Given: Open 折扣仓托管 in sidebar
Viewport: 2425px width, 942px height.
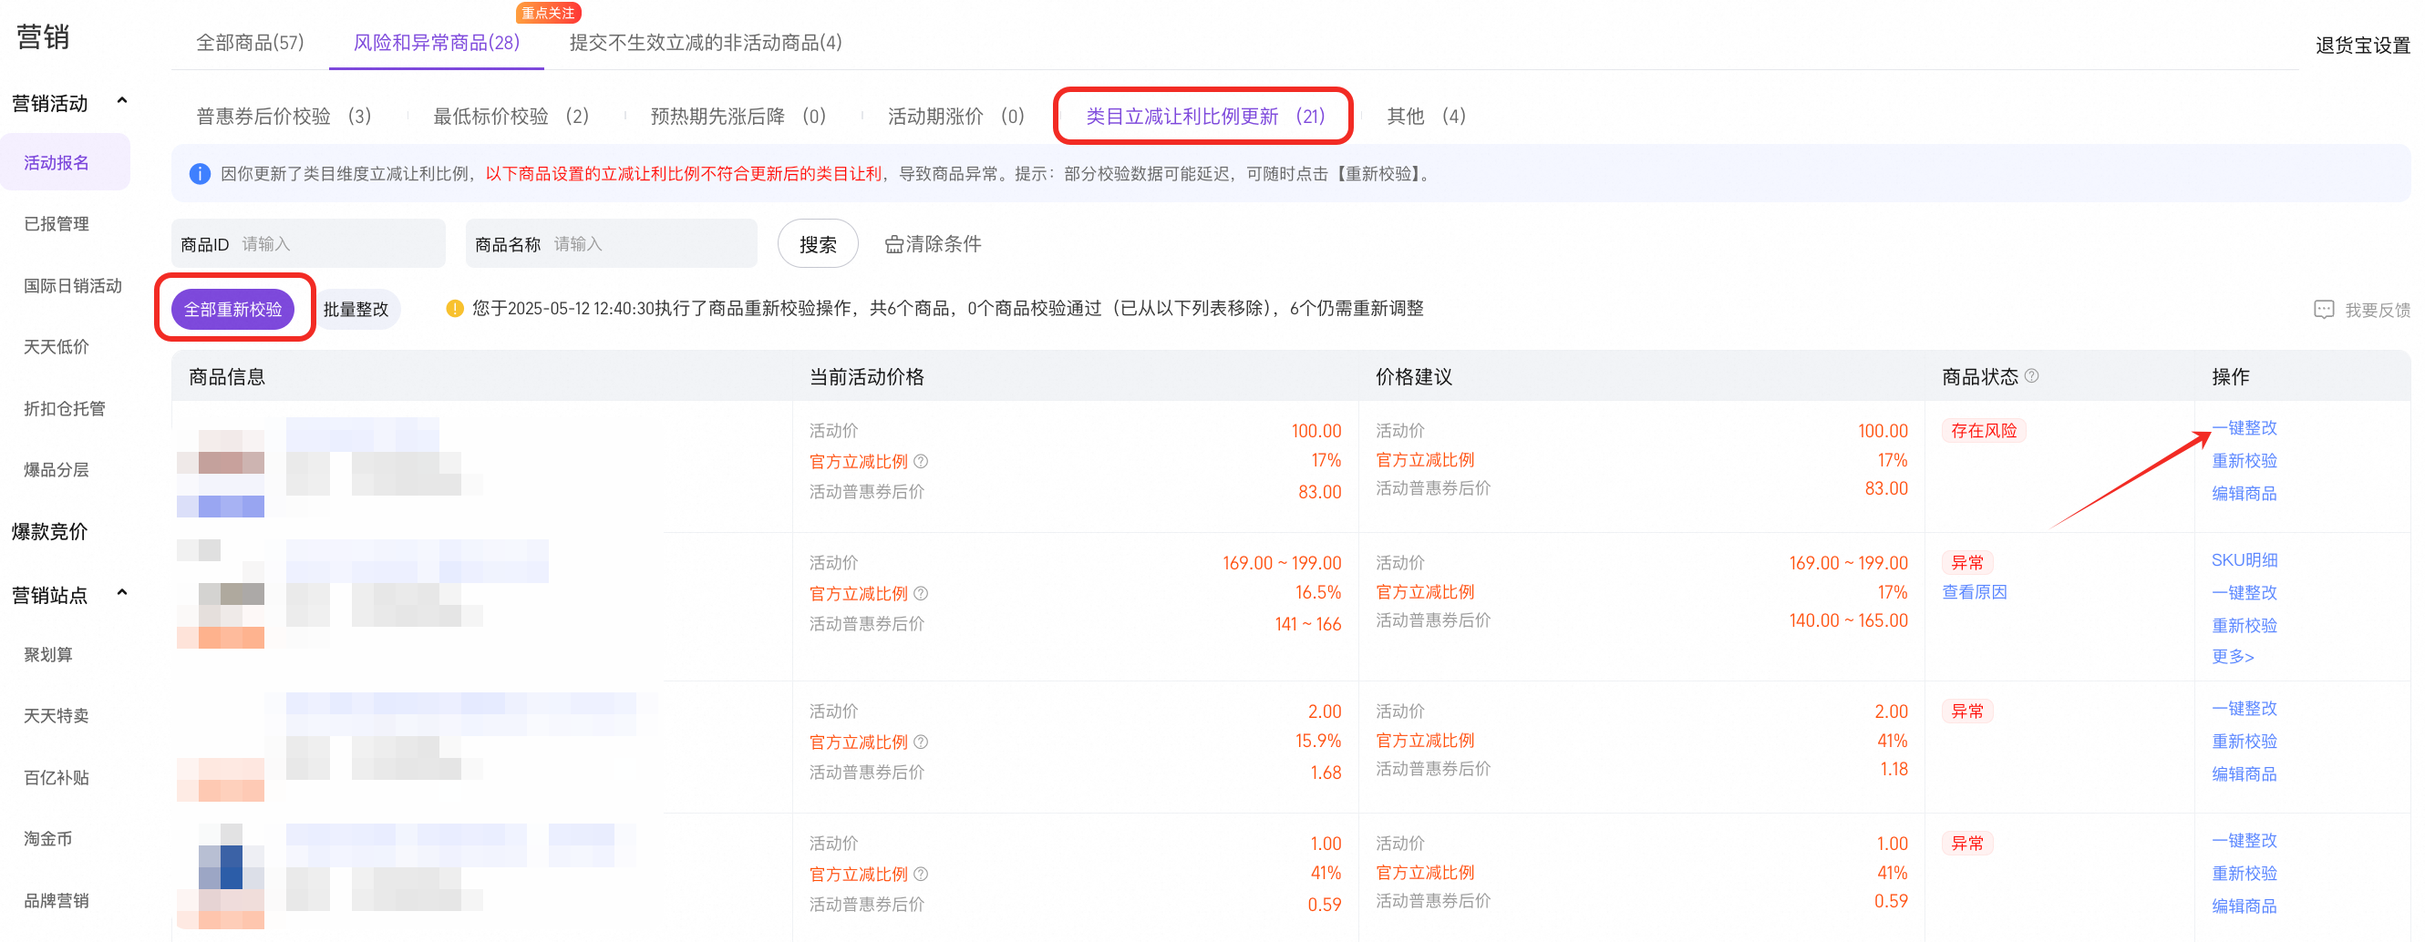Looking at the screenshot, I should coord(64,408).
